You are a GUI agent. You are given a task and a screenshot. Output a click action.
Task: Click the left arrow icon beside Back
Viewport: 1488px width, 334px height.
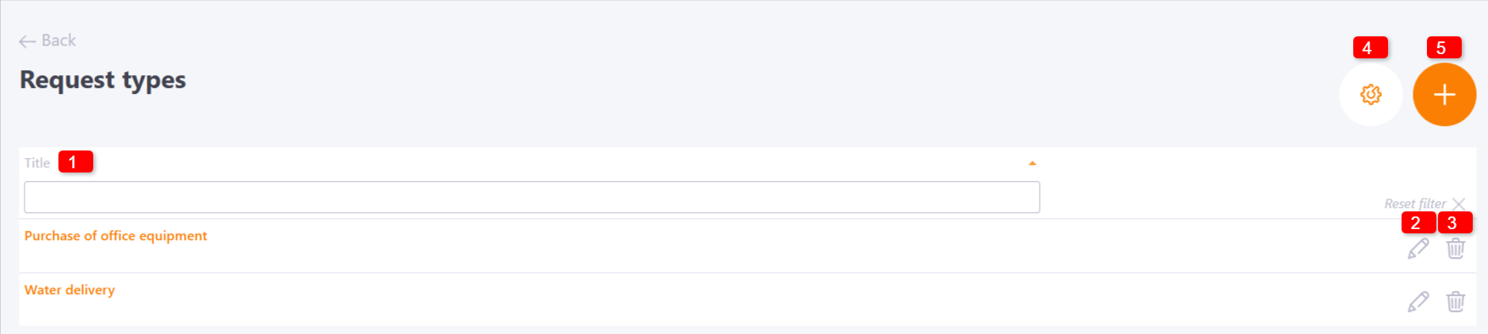tap(27, 41)
